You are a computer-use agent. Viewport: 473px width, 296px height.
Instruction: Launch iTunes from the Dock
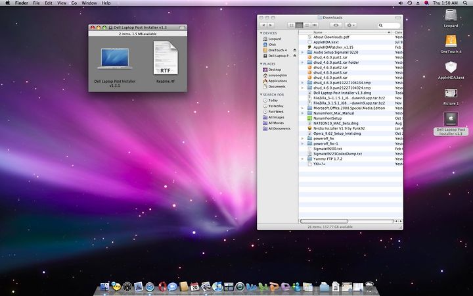tap(217, 286)
